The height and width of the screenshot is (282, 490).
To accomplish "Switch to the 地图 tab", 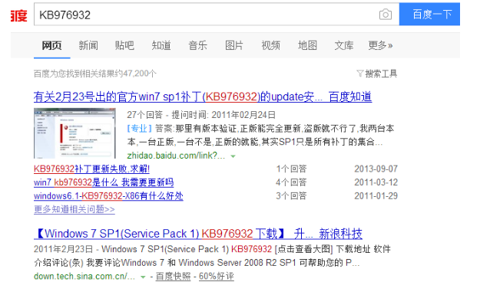I will 307,45.
